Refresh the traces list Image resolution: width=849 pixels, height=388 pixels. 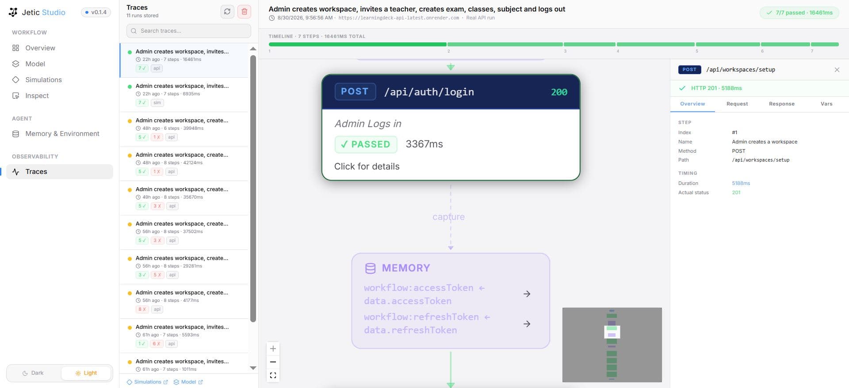click(x=227, y=11)
